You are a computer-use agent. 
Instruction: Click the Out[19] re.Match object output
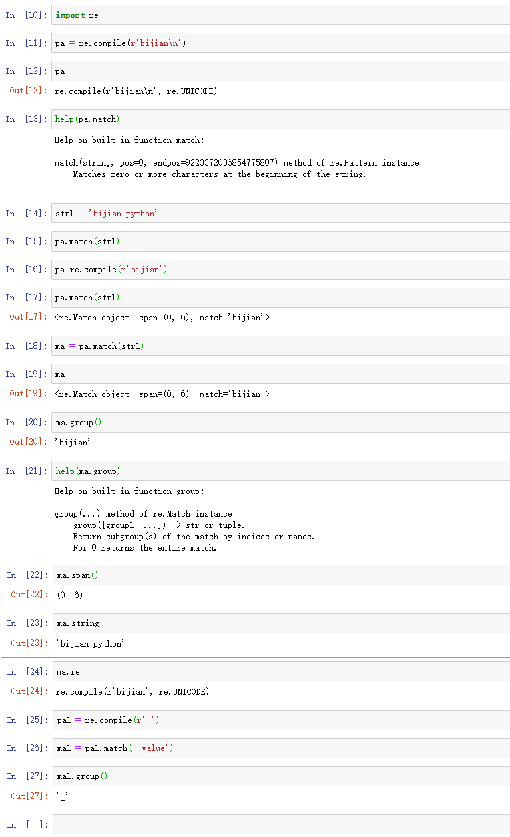pos(162,394)
